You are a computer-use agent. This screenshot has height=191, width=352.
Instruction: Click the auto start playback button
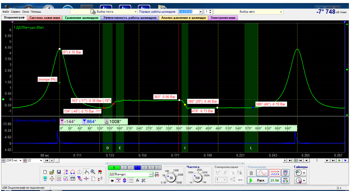click(285, 180)
